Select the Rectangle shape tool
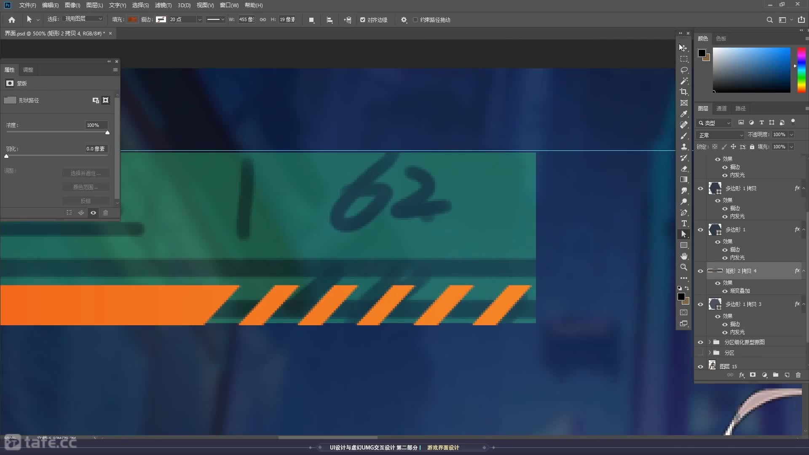The width and height of the screenshot is (809, 455). 684,245
